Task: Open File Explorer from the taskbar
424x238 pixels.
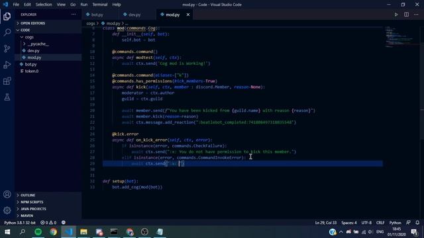Action: point(83,232)
